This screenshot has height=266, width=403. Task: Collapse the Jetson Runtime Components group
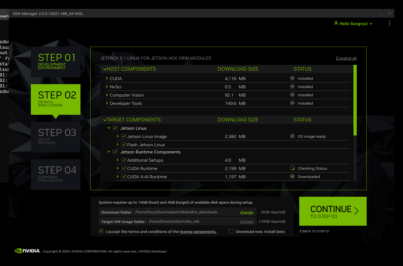pos(109,152)
